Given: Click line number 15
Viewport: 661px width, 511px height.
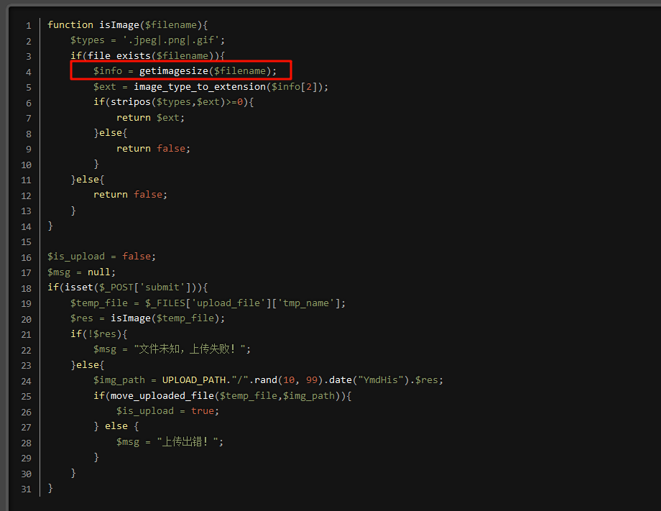Looking at the screenshot, I should (x=26, y=242).
